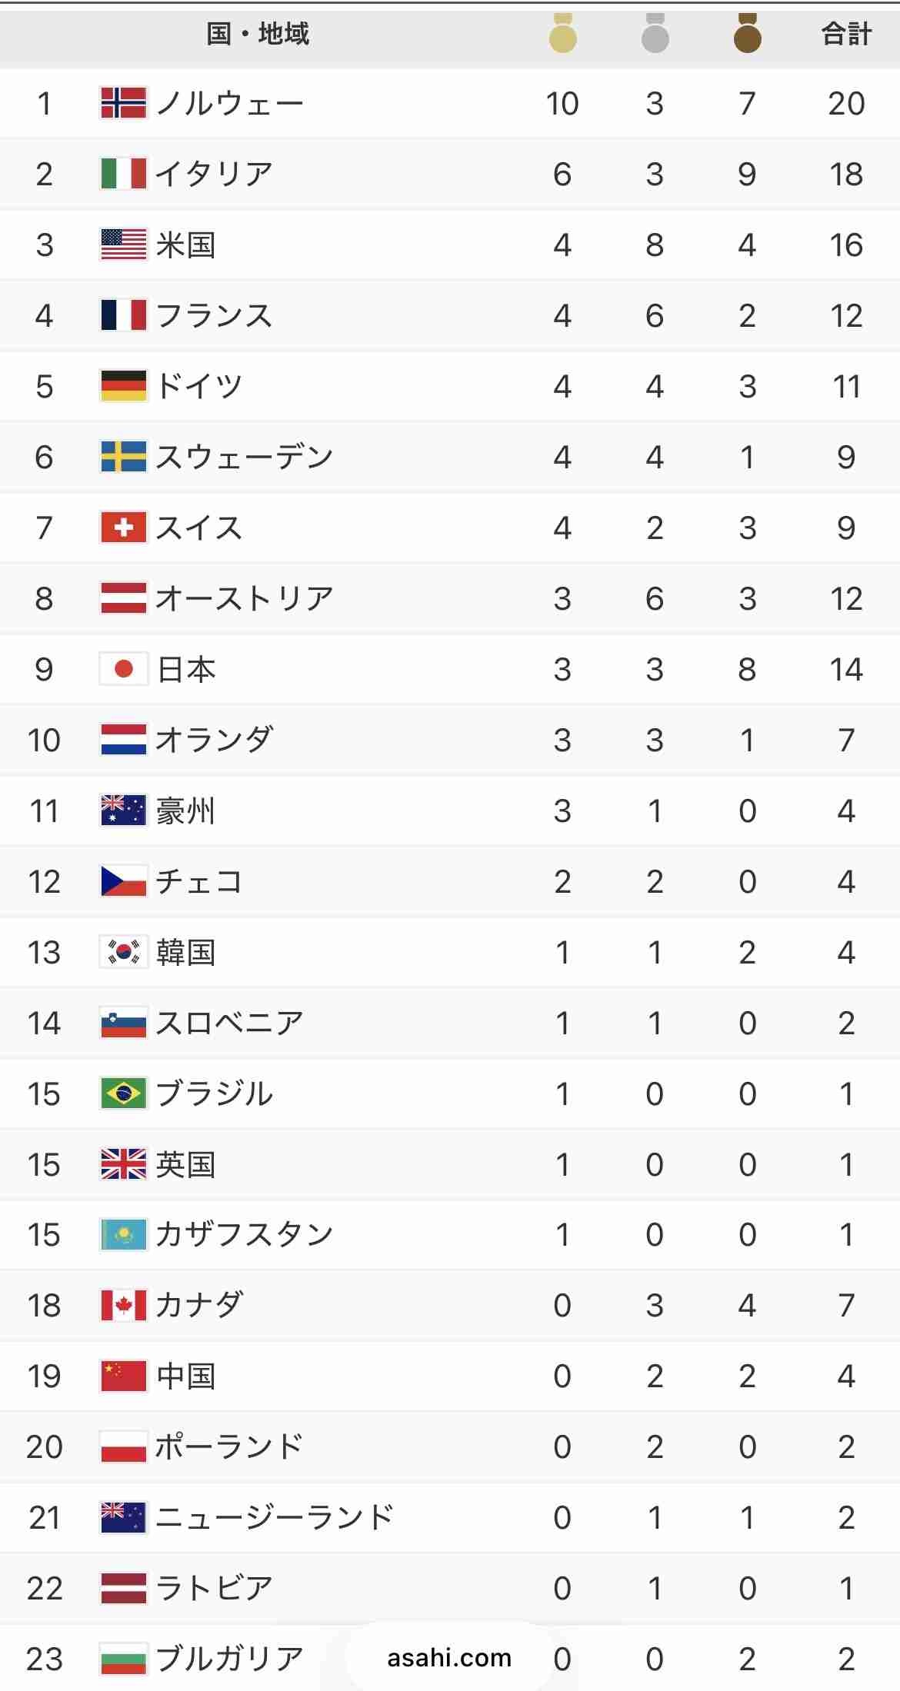Click the Switzerland flag icon
900x1691 pixels.
click(123, 528)
